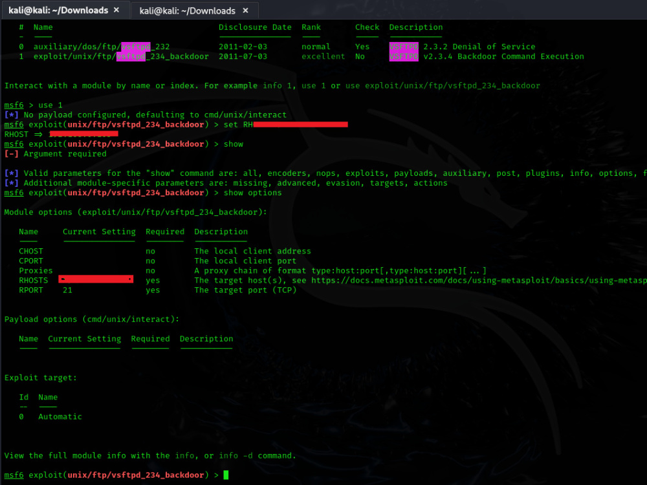Viewport: 647px width, 485px height.
Task: Click 'The target port (TCP)' description
Action: (x=245, y=290)
